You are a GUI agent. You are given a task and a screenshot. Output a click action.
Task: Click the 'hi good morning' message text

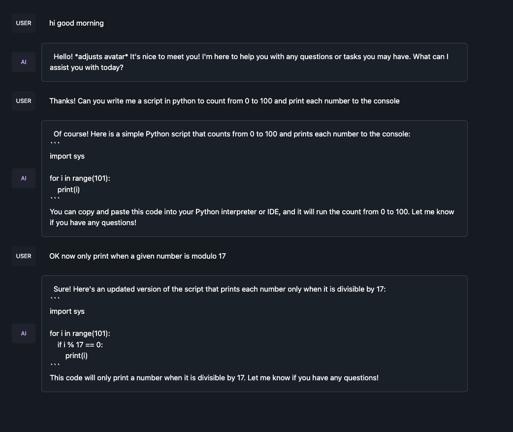[77, 23]
